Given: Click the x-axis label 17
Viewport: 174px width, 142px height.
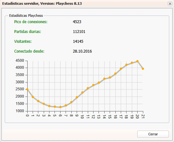Looking at the screenshot, I should 121,117.
